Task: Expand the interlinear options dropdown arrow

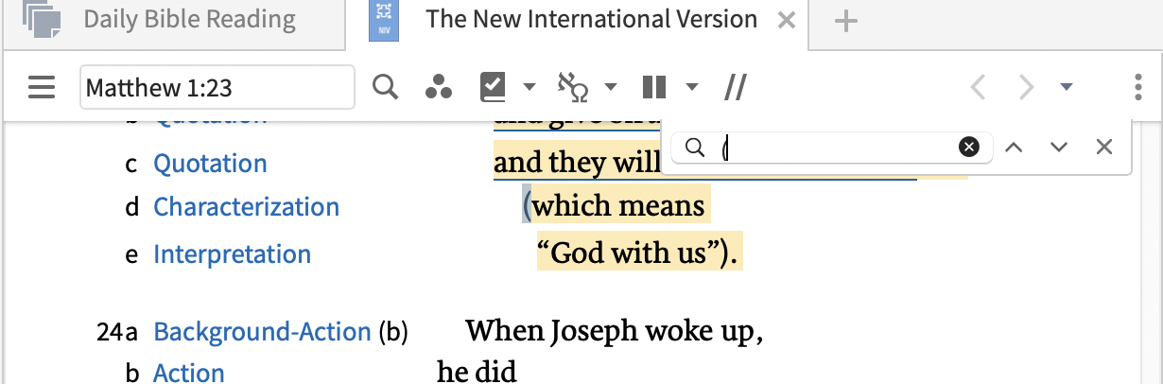Action: pos(611,88)
